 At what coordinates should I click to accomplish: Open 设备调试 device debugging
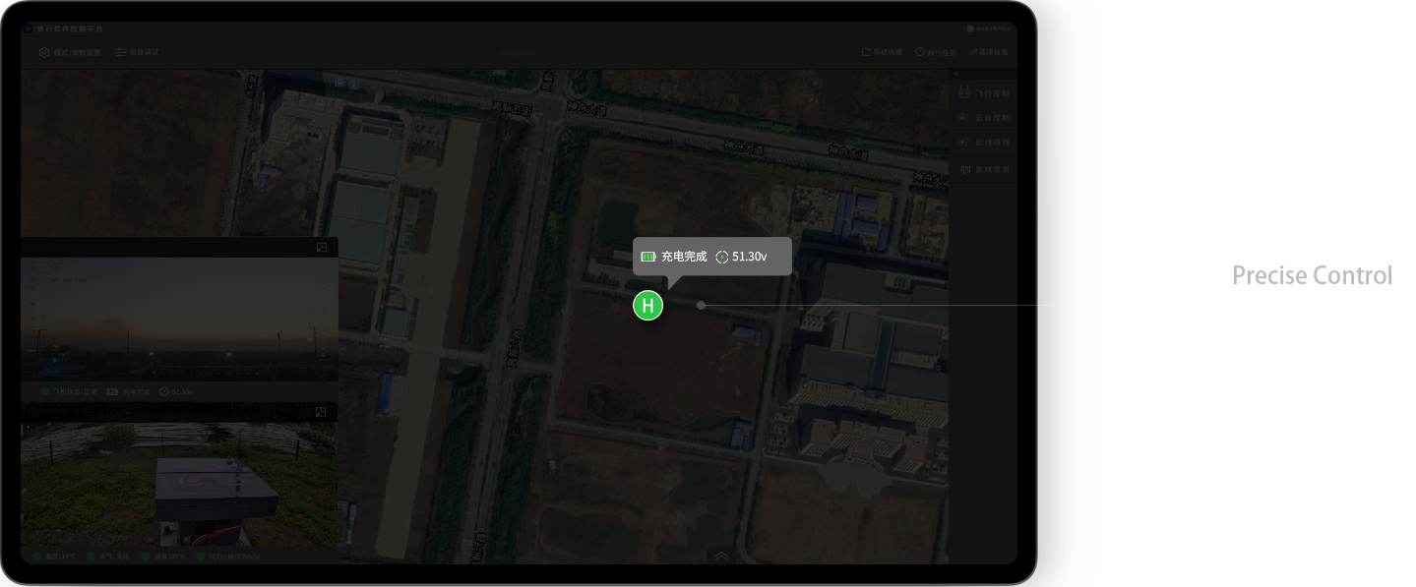[x=137, y=52]
